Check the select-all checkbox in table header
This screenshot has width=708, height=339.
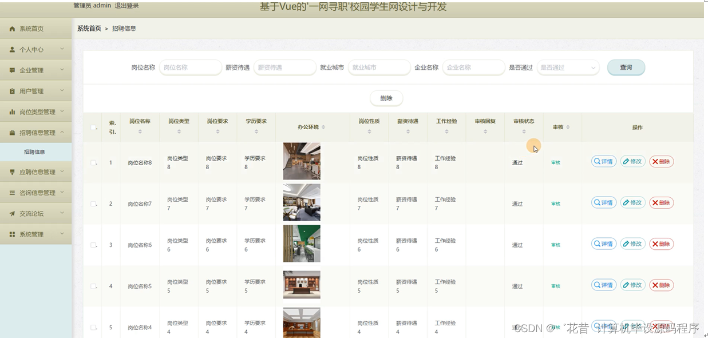[92, 127]
